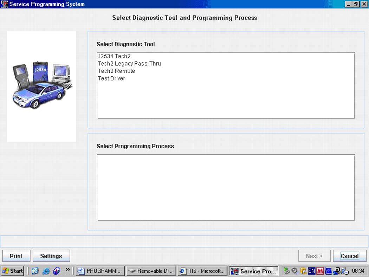
Task: Open Safely Remove Hardware tray icon
Action: [287, 271]
